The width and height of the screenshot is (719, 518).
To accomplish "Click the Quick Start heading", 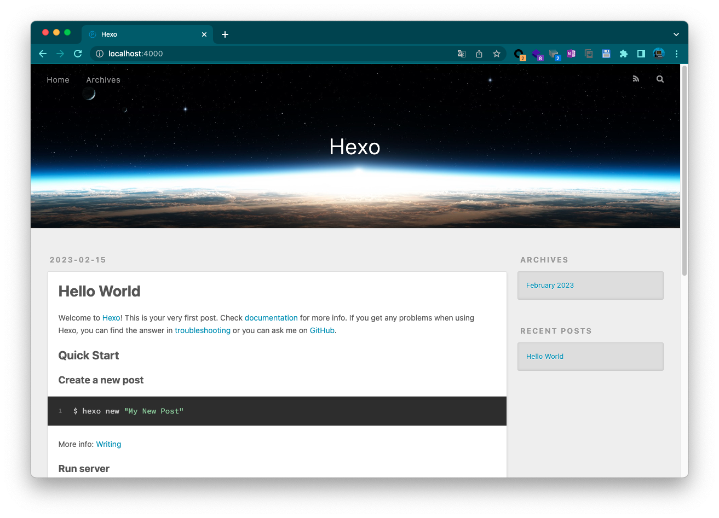I will (x=89, y=356).
